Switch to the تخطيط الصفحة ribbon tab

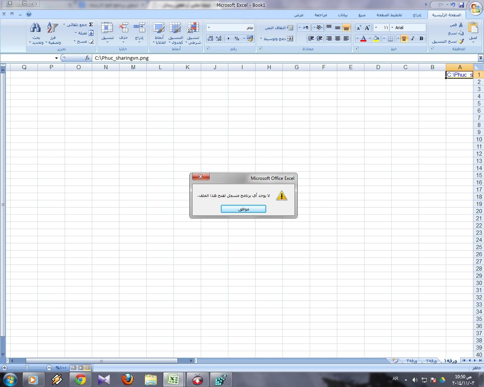tap(389, 15)
